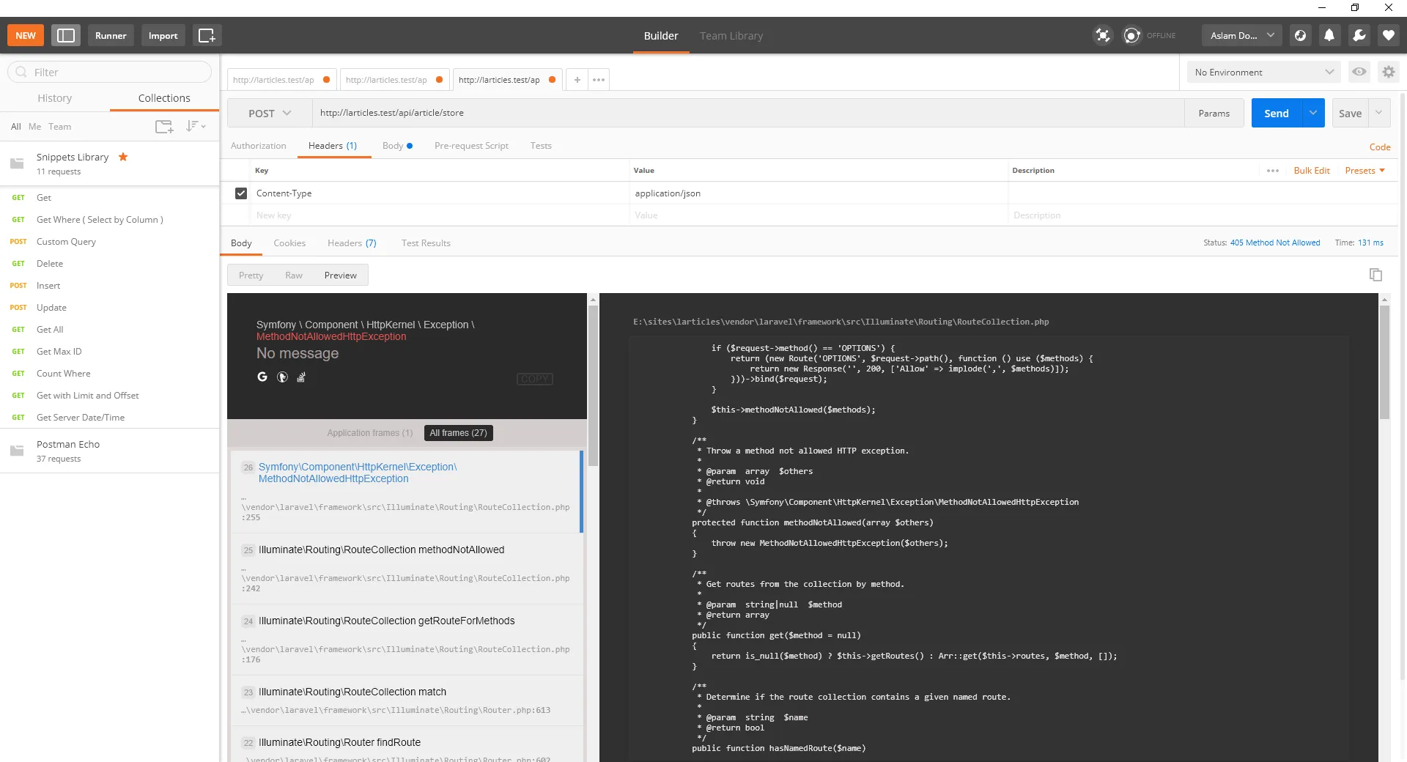
Task: Open headers table column options ellipsis
Action: point(1273,171)
